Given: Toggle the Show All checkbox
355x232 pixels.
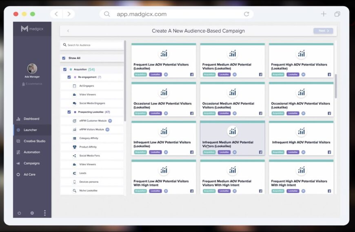Looking at the screenshot, I should point(64,58).
